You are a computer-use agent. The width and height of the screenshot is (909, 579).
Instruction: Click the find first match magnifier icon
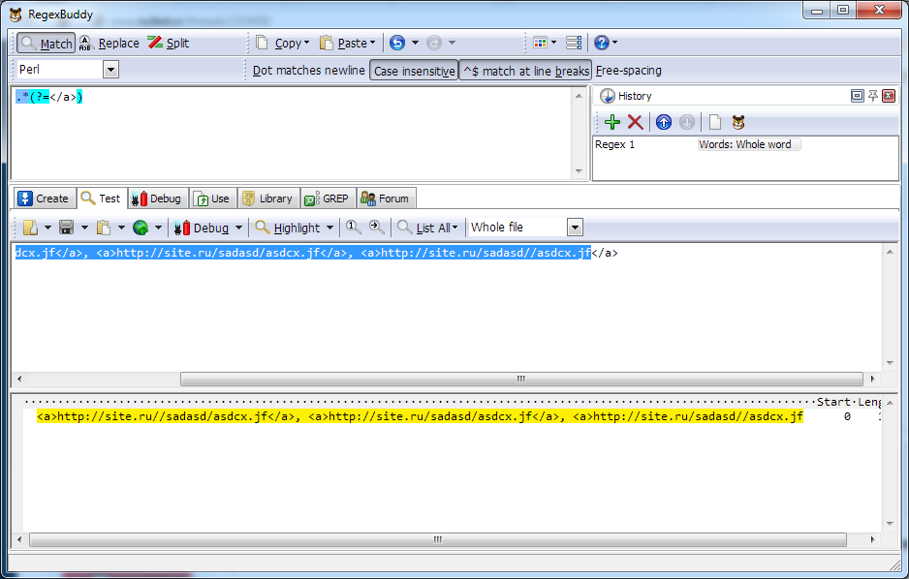pyautogui.click(x=353, y=227)
